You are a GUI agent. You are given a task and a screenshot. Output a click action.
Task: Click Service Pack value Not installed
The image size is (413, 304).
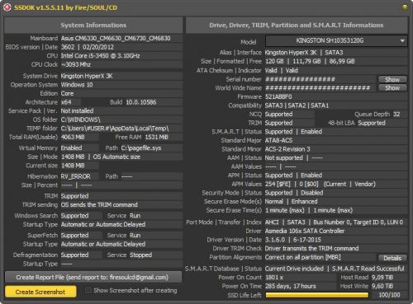(77, 111)
